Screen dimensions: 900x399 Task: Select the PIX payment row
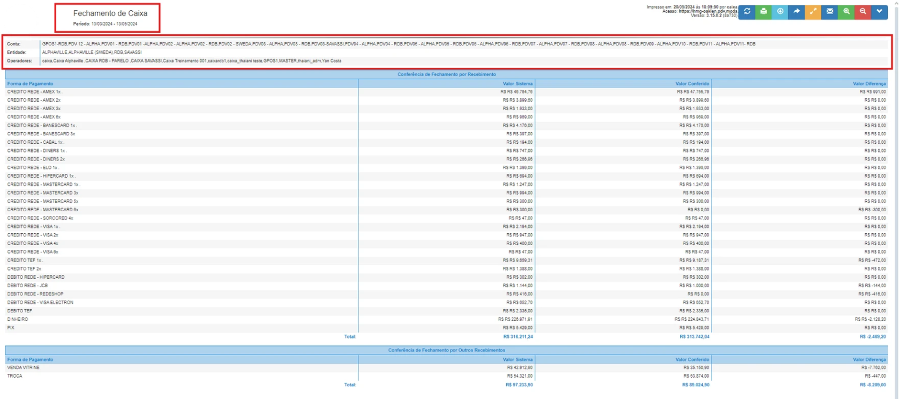[11, 328]
